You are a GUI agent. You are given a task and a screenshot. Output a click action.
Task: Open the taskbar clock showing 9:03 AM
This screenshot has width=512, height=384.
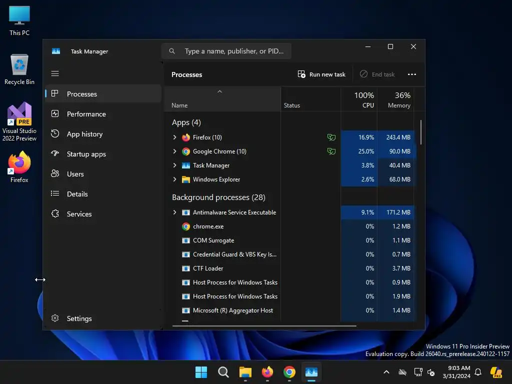pos(456,372)
